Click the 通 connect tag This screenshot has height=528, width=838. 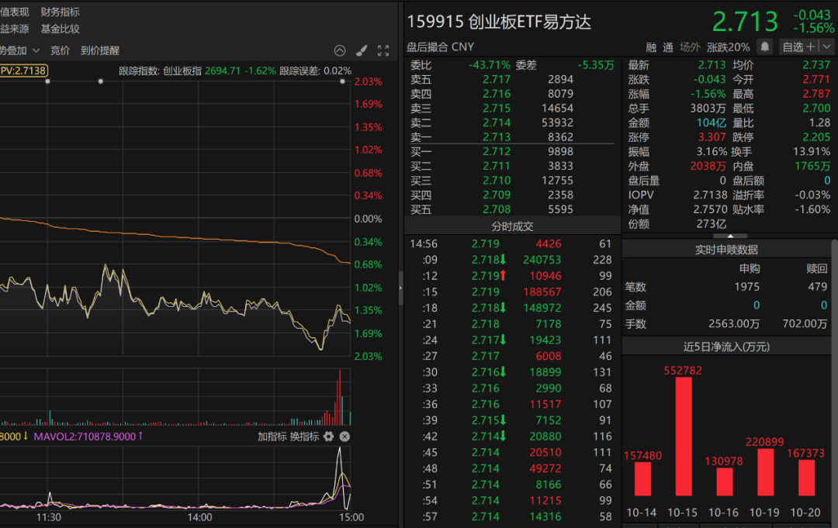pos(668,47)
